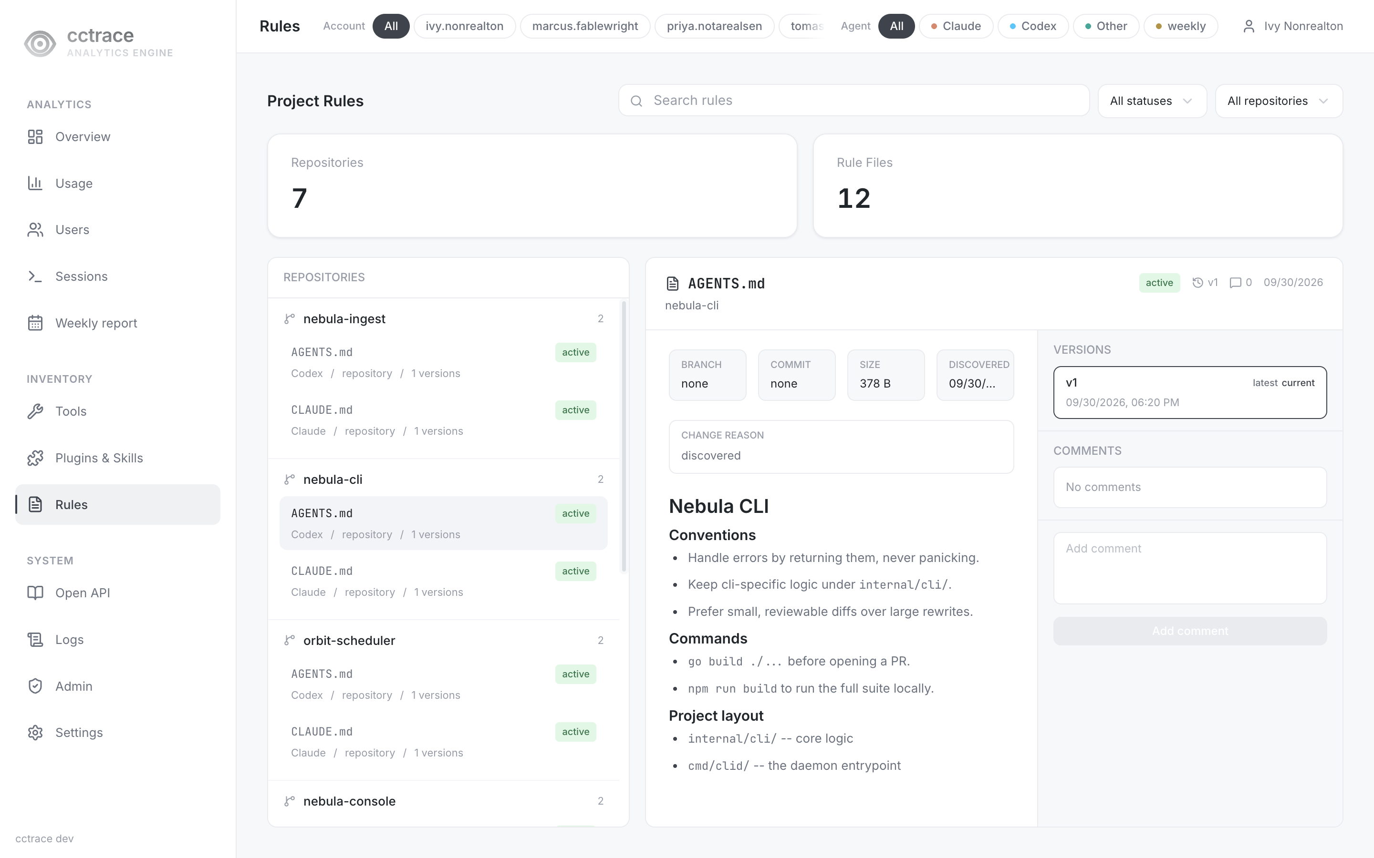The image size is (1374, 858).
Task: Open orbit-scheduler AGENTS.md rule
Action: 443,684
